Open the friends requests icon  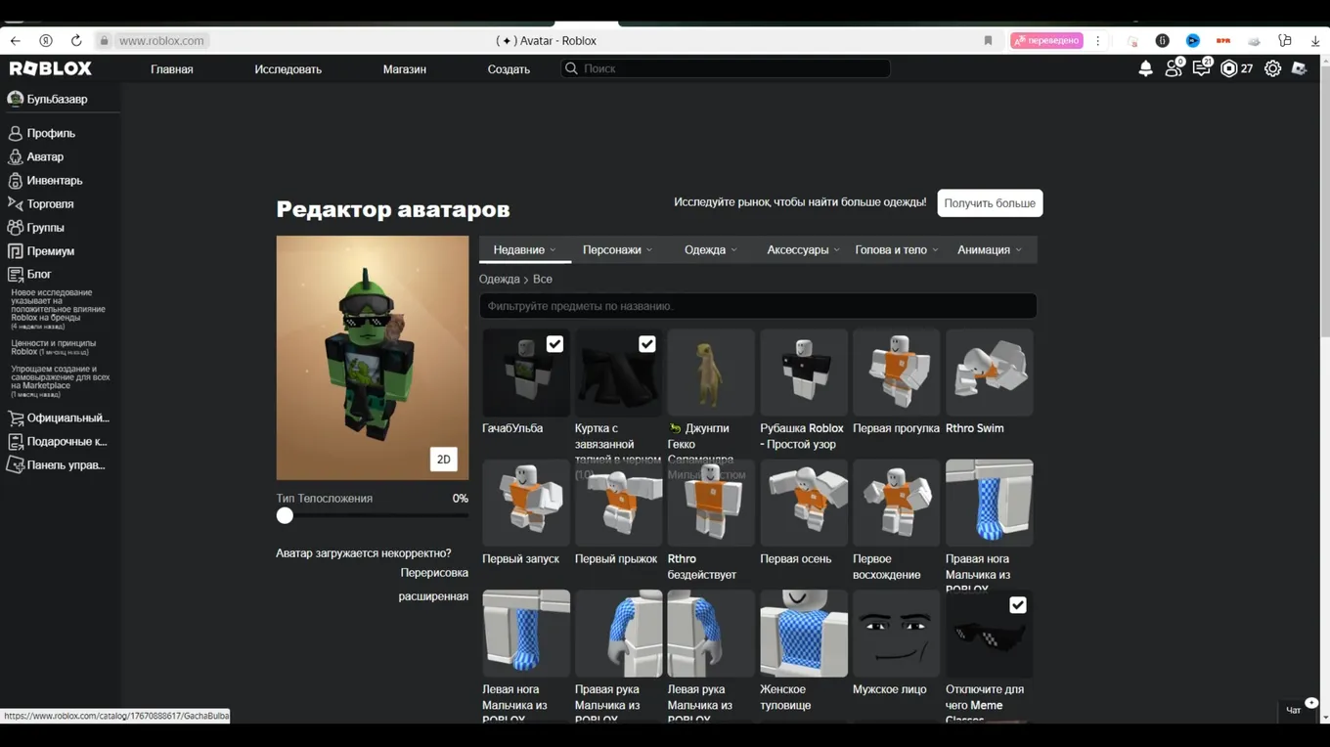[1174, 68]
